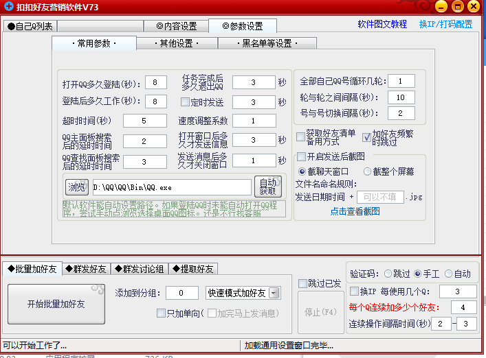
Task: Check the 只加单向 checkbox
Action: (x=161, y=313)
